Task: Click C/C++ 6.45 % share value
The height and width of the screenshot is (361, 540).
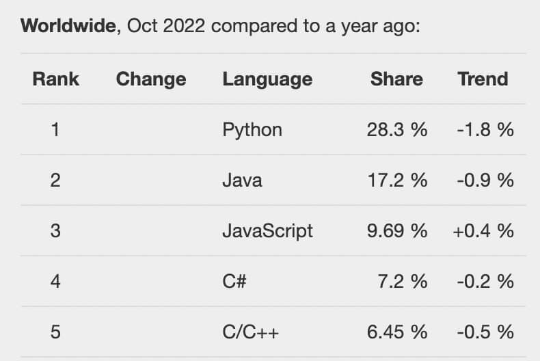Action: click(x=397, y=332)
